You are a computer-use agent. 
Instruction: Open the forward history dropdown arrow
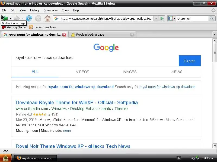[23, 18]
